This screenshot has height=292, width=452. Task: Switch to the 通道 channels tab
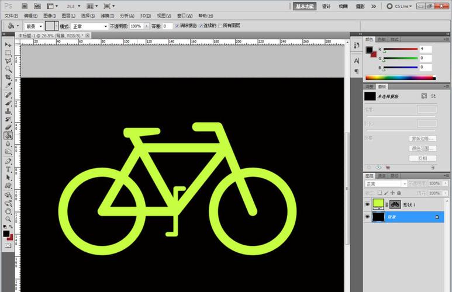point(381,176)
